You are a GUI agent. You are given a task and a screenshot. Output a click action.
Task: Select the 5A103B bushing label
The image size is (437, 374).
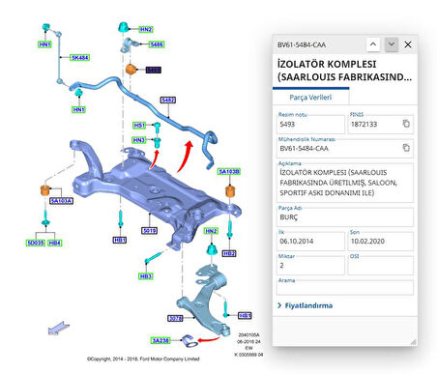click(229, 171)
